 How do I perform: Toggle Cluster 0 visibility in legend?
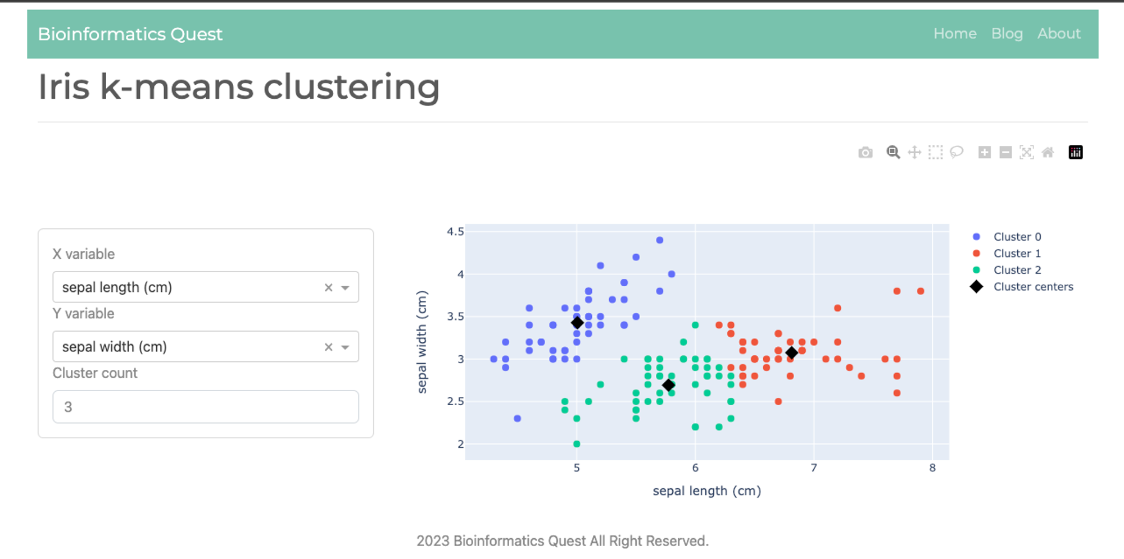click(1007, 237)
